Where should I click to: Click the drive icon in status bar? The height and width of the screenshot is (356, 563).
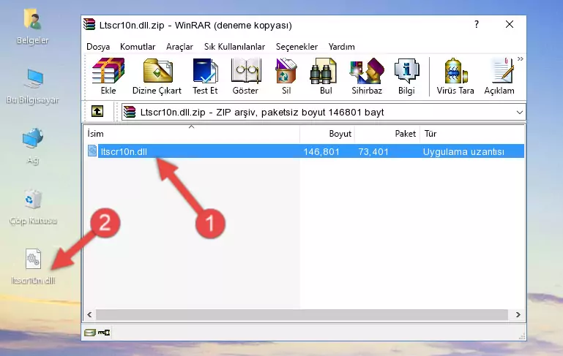[90, 333]
